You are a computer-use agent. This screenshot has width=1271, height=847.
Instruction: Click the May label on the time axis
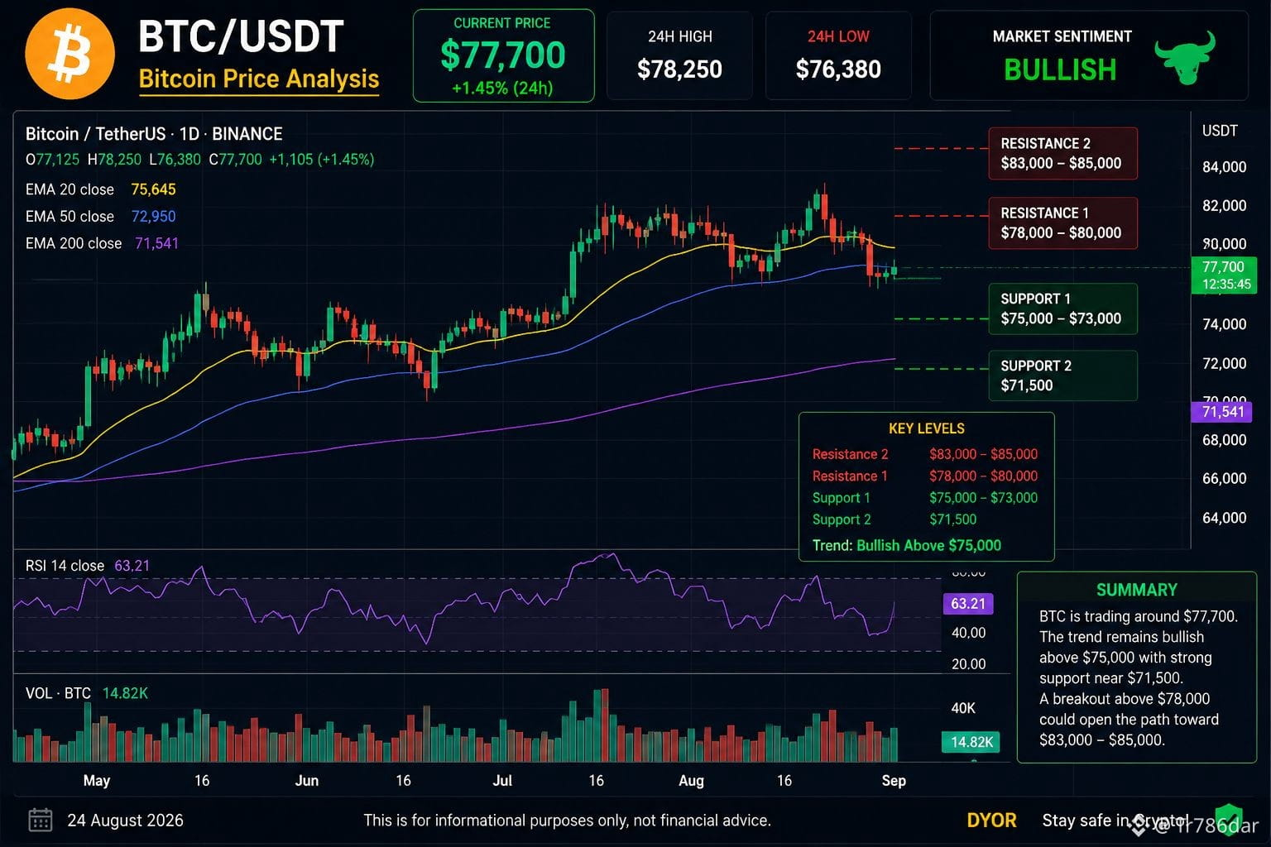(97, 781)
